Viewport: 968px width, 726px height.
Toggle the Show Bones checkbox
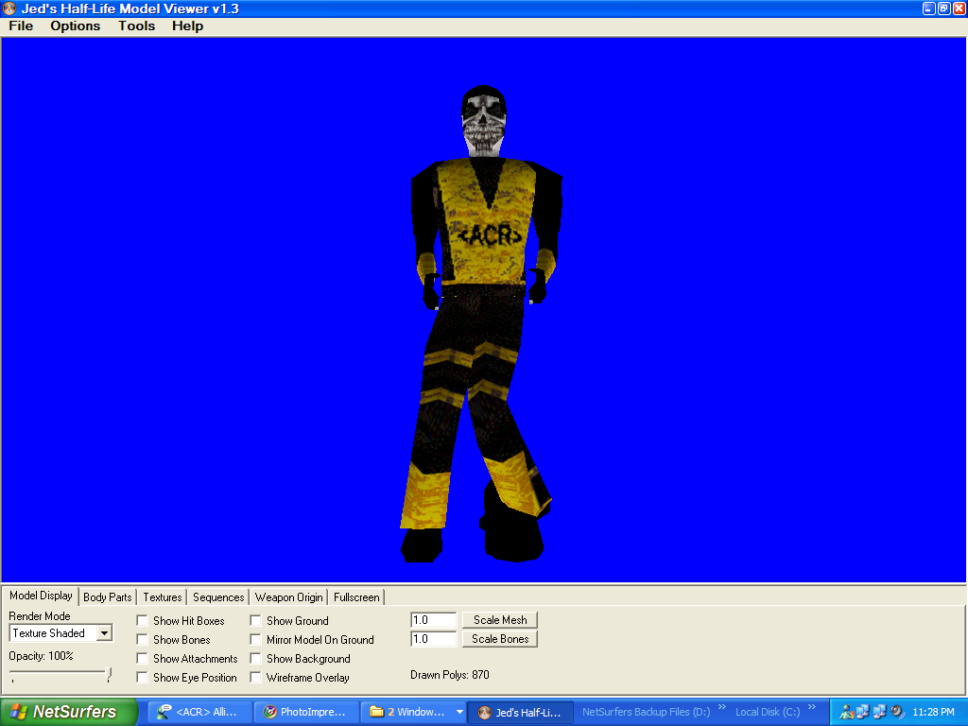coord(142,640)
